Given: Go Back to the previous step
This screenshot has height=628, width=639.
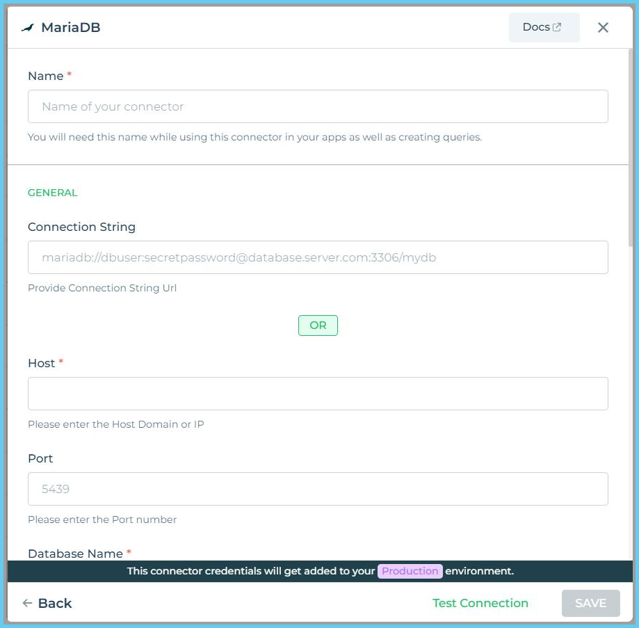Looking at the screenshot, I should [x=54, y=603].
